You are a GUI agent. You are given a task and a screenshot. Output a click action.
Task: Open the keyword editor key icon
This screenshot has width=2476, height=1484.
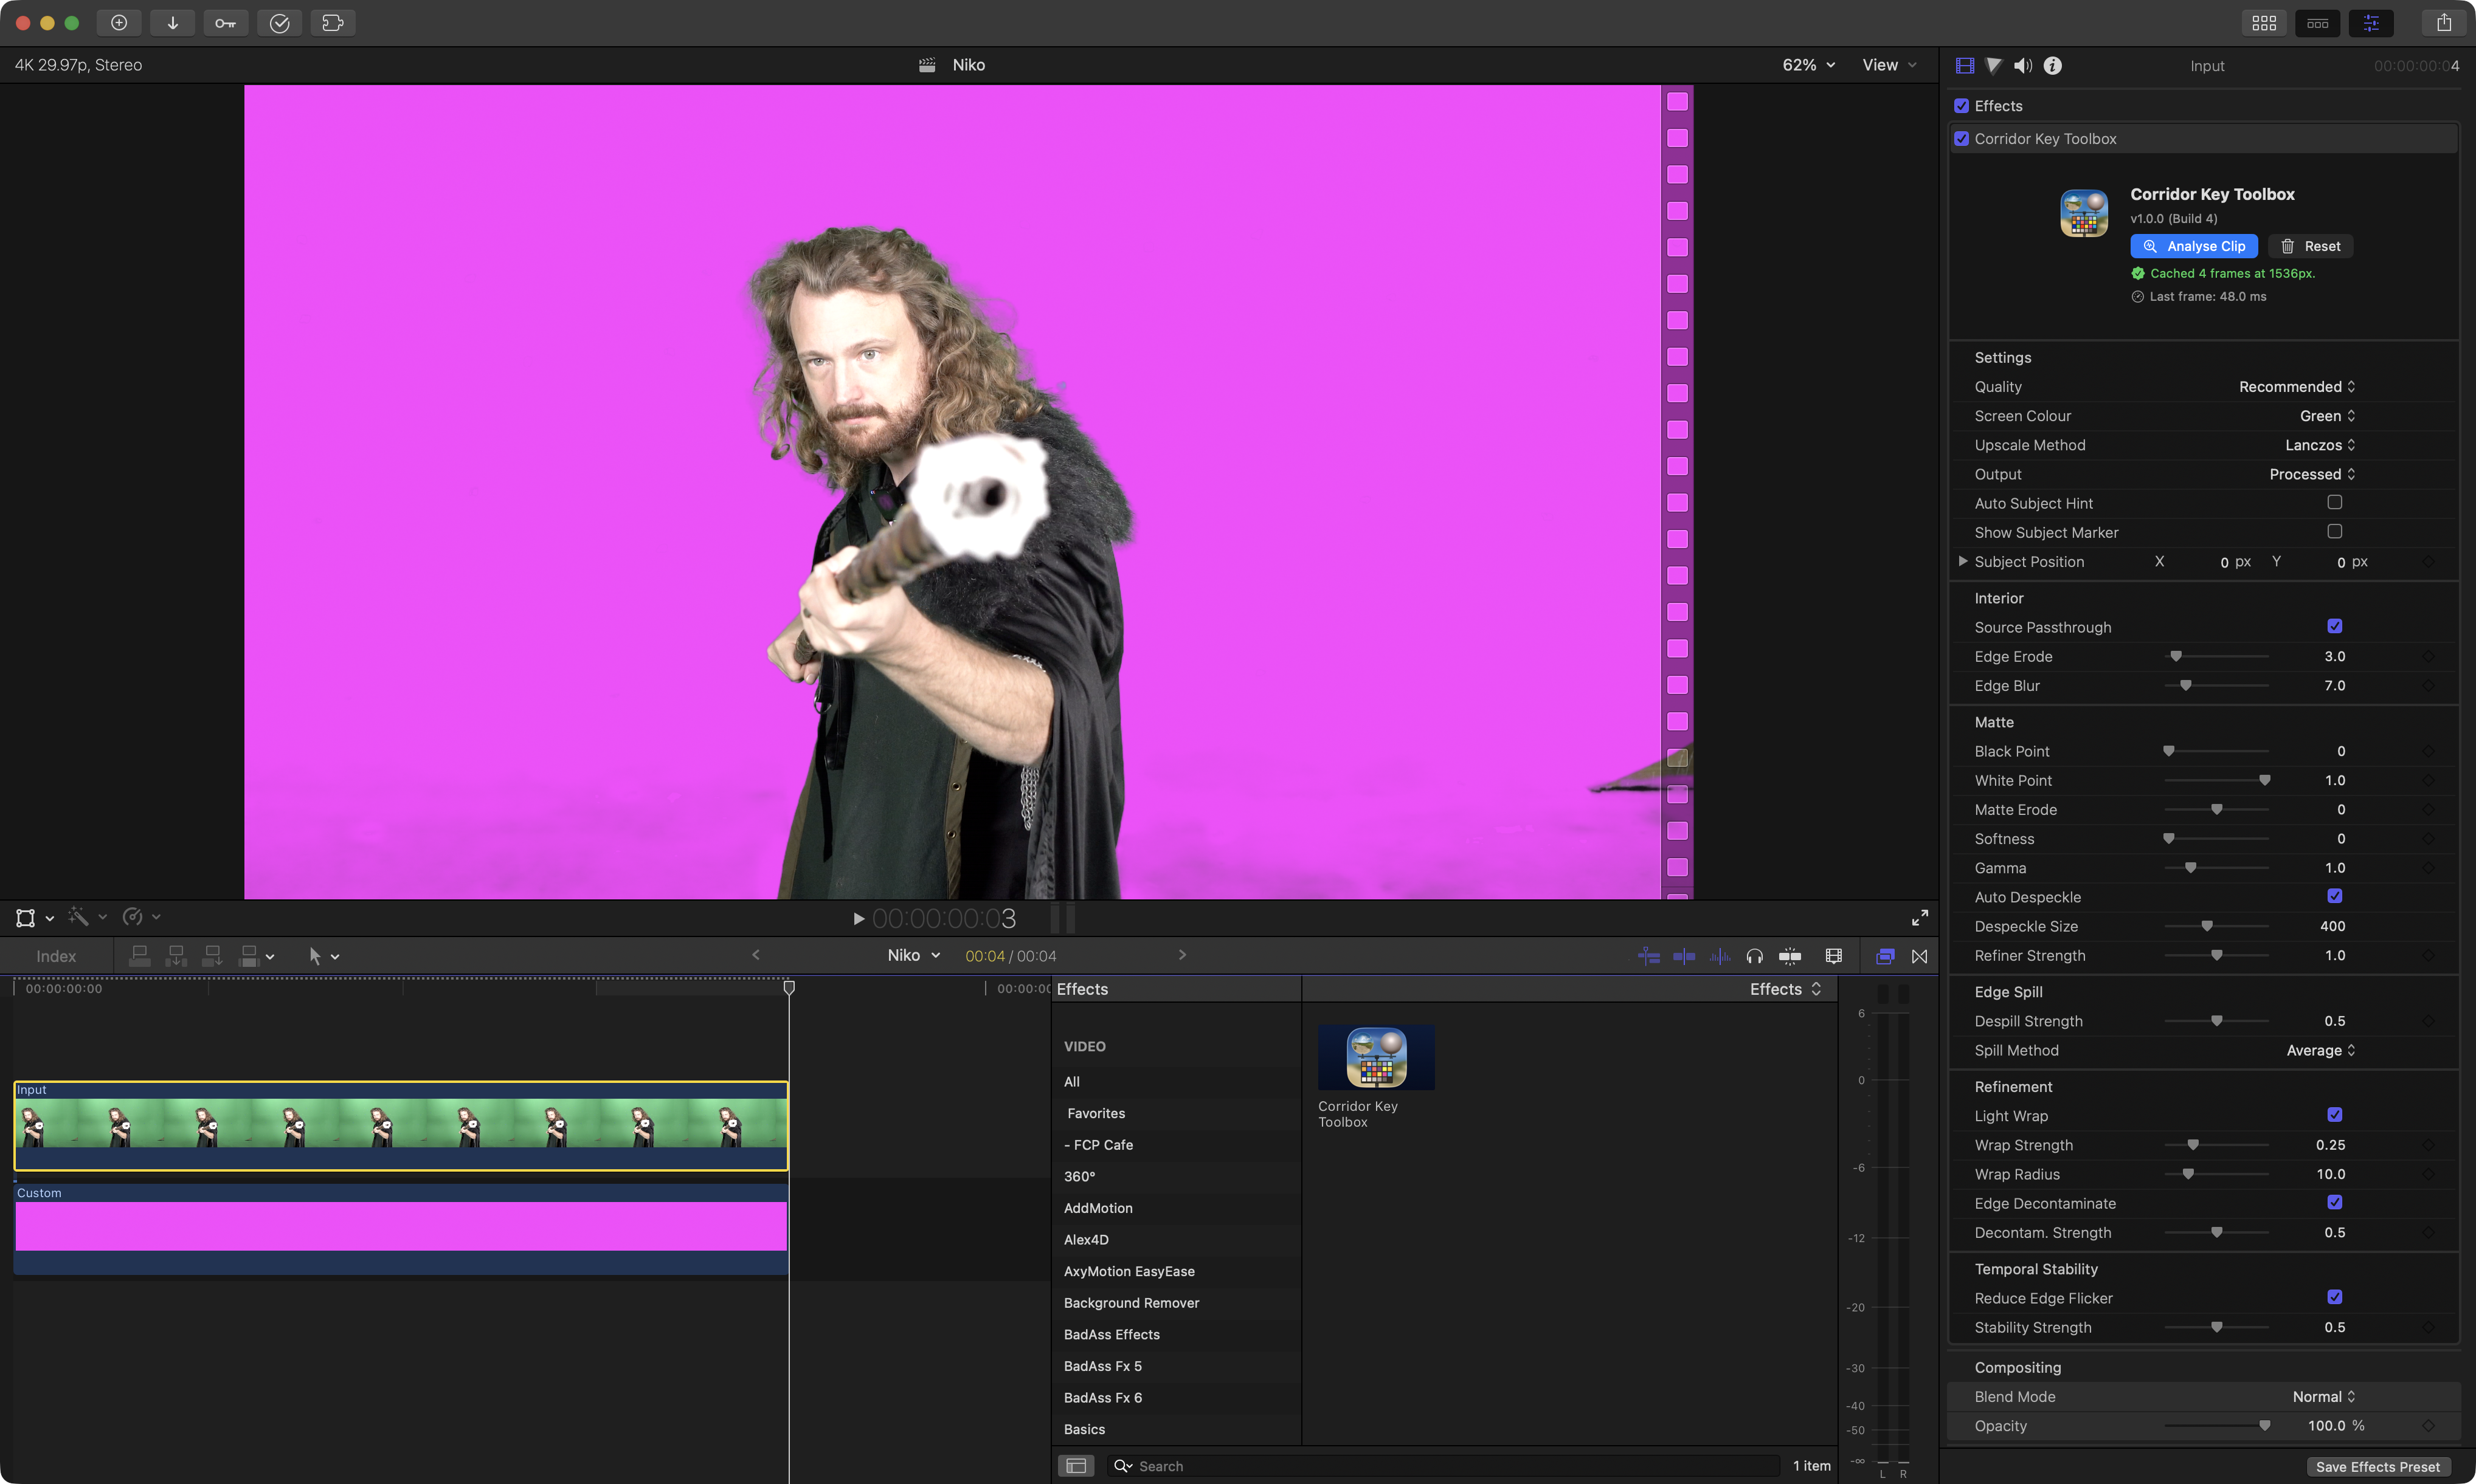[x=225, y=22]
